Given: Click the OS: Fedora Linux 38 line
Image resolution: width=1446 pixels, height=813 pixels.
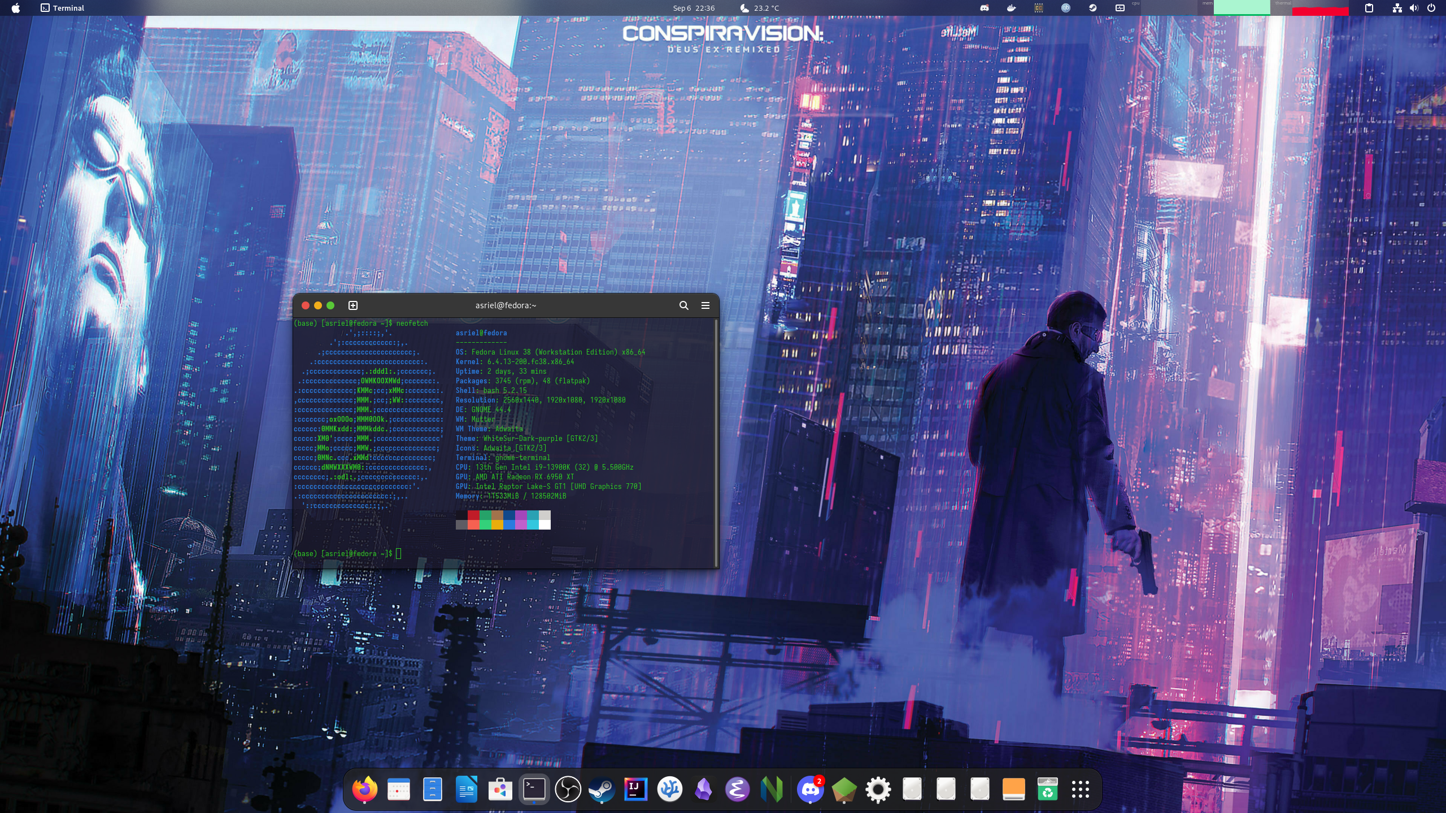Looking at the screenshot, I should click(550, 352).
